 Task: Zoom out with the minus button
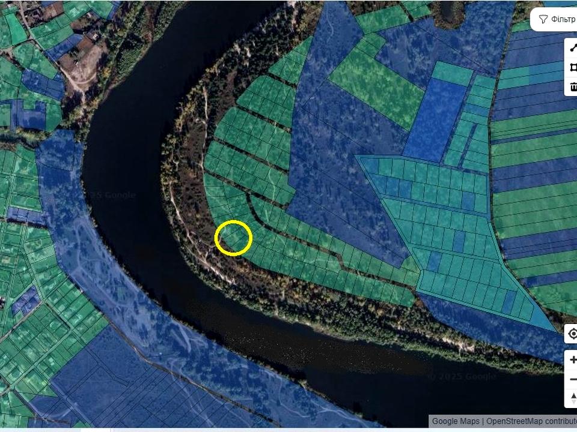572,379
